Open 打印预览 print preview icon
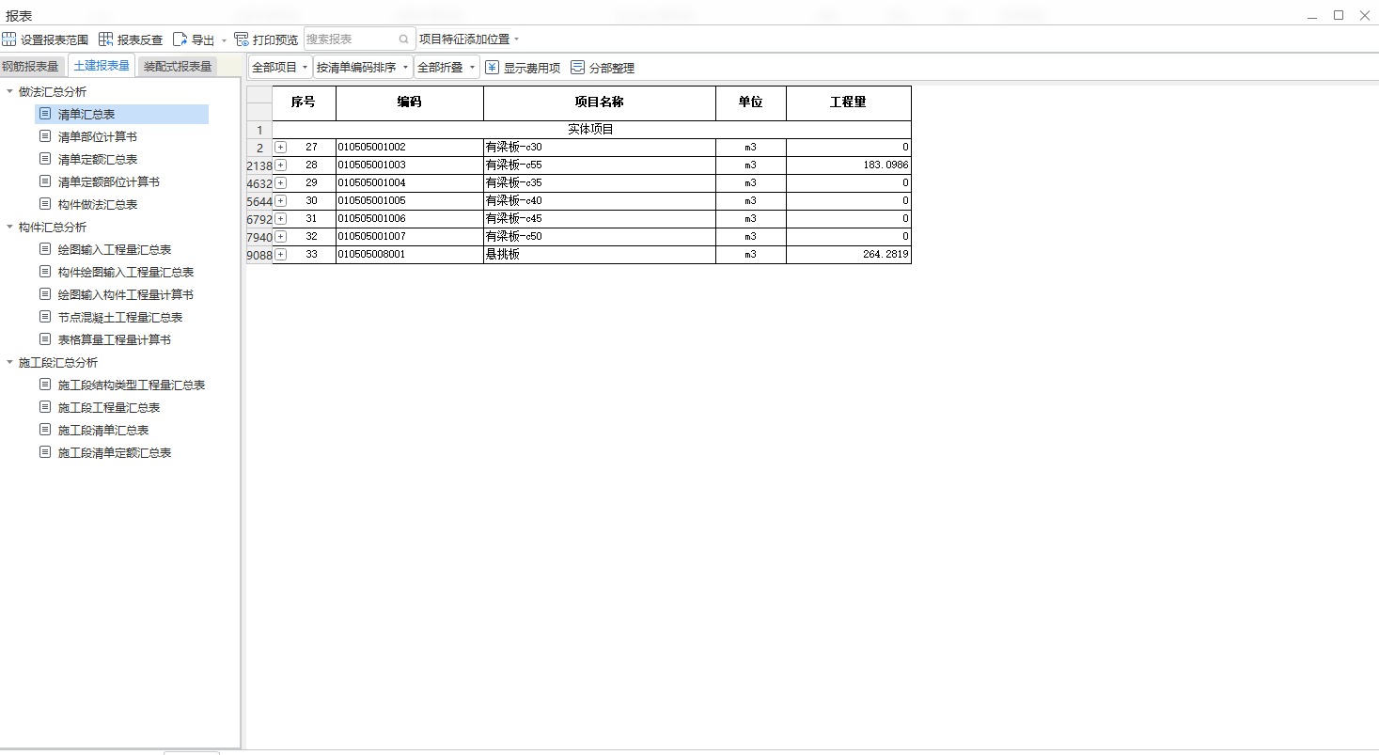Screen dimensions: 1379x755 click(242, 39)
